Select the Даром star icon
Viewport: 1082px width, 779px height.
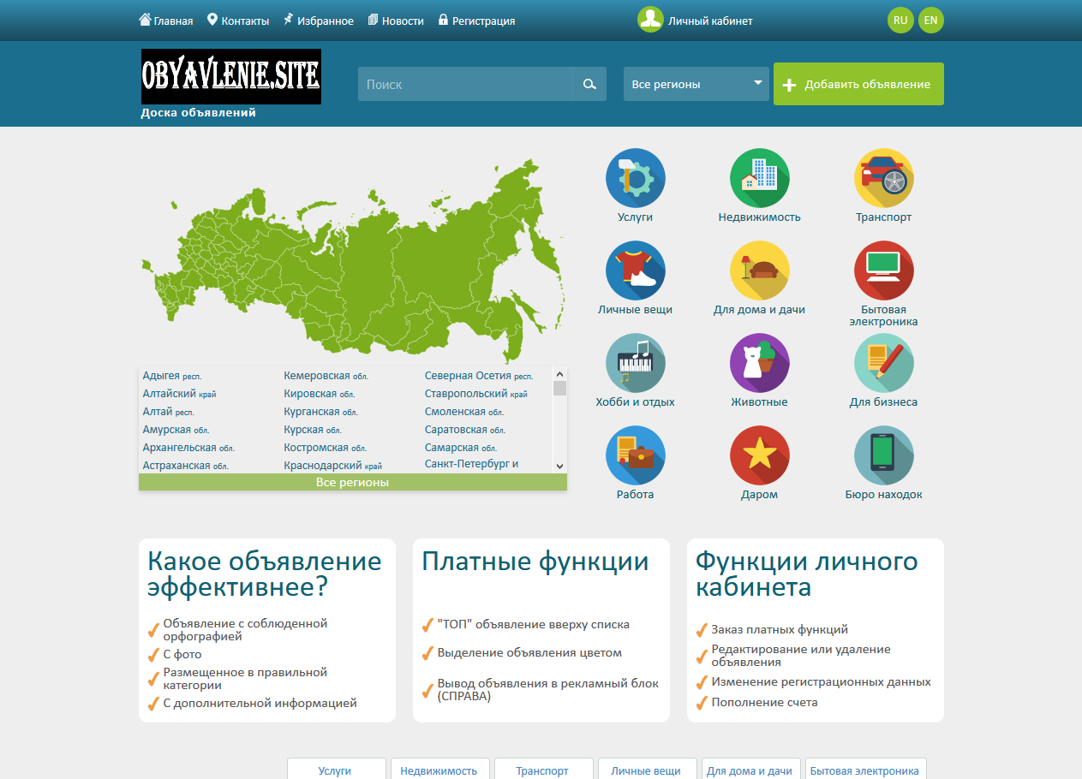coord(759,455)
